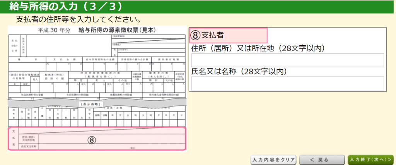This screenshot has height=165, width=396.
Task: Click the 住所(居所)又は所在地 input field
Action: coord(287,60)
